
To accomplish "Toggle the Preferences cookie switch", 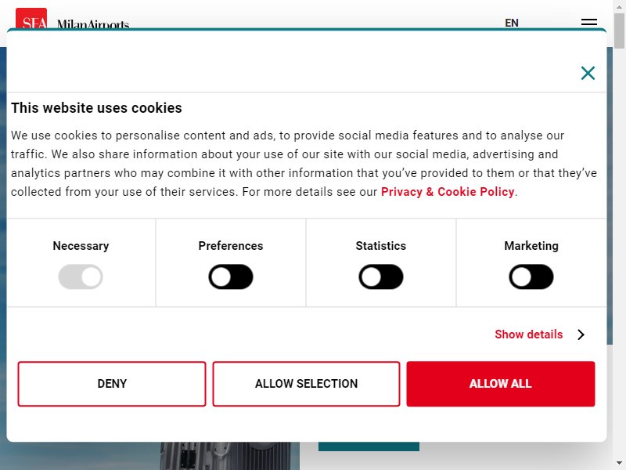I will pyautogui.click(x=231, y=277).
